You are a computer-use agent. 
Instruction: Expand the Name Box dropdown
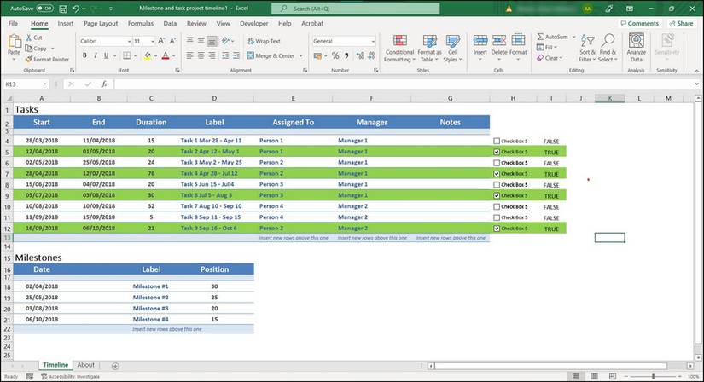(x=45, y=84)
